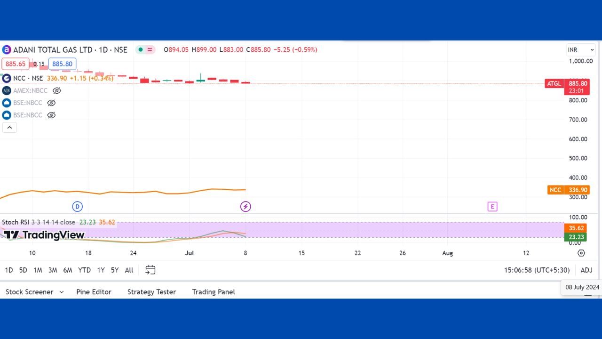Click the 885.80 buy price button

tap(62, 64)
